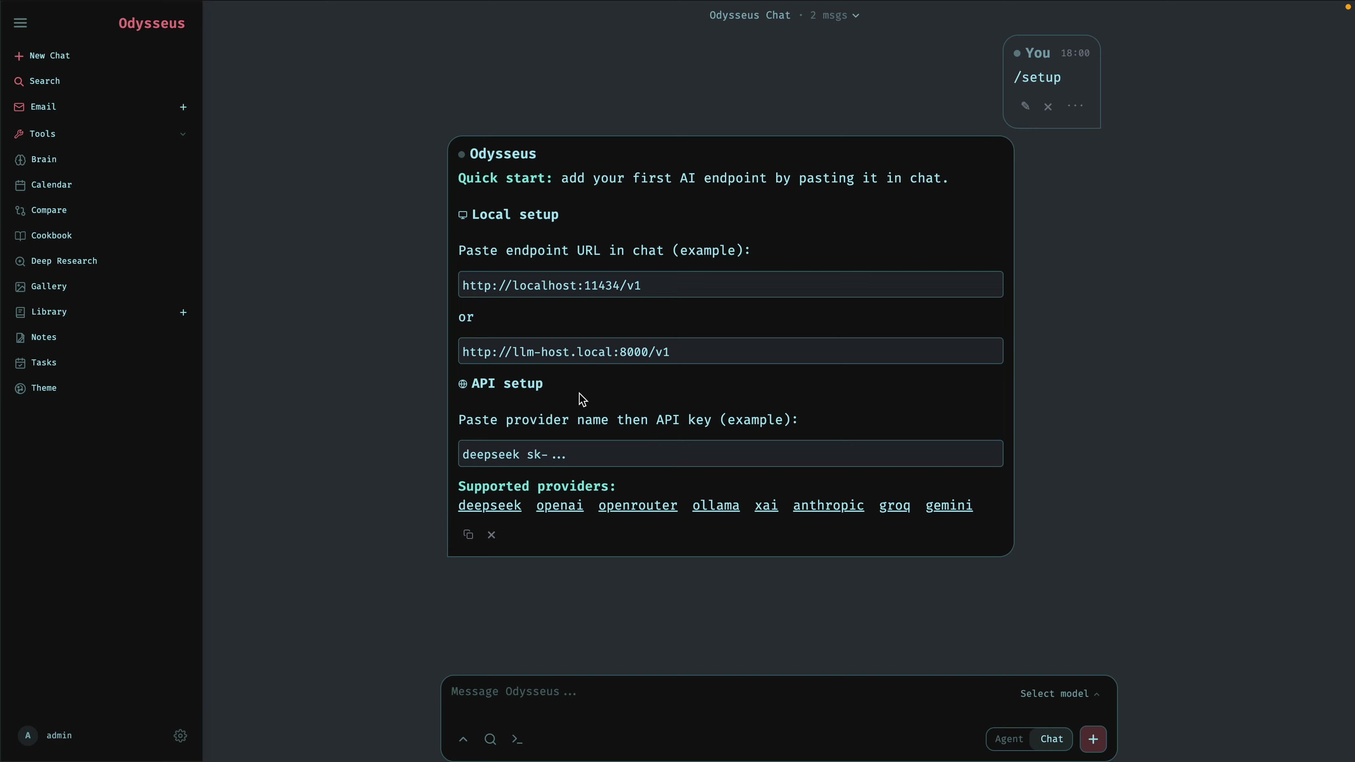Toggle the hamburger sidebar menu

20,22
